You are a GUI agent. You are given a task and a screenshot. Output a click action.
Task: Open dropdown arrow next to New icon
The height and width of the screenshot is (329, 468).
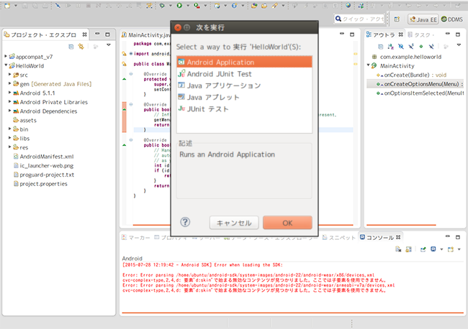pyautogui.click(x=16, y=5)
